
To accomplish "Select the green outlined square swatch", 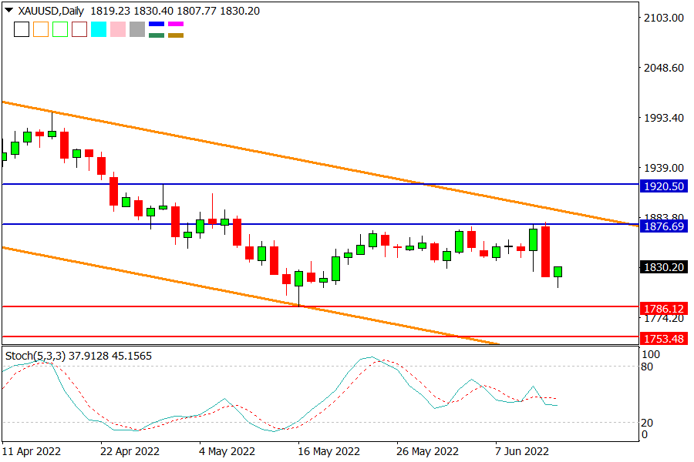I will click(60, 29).
